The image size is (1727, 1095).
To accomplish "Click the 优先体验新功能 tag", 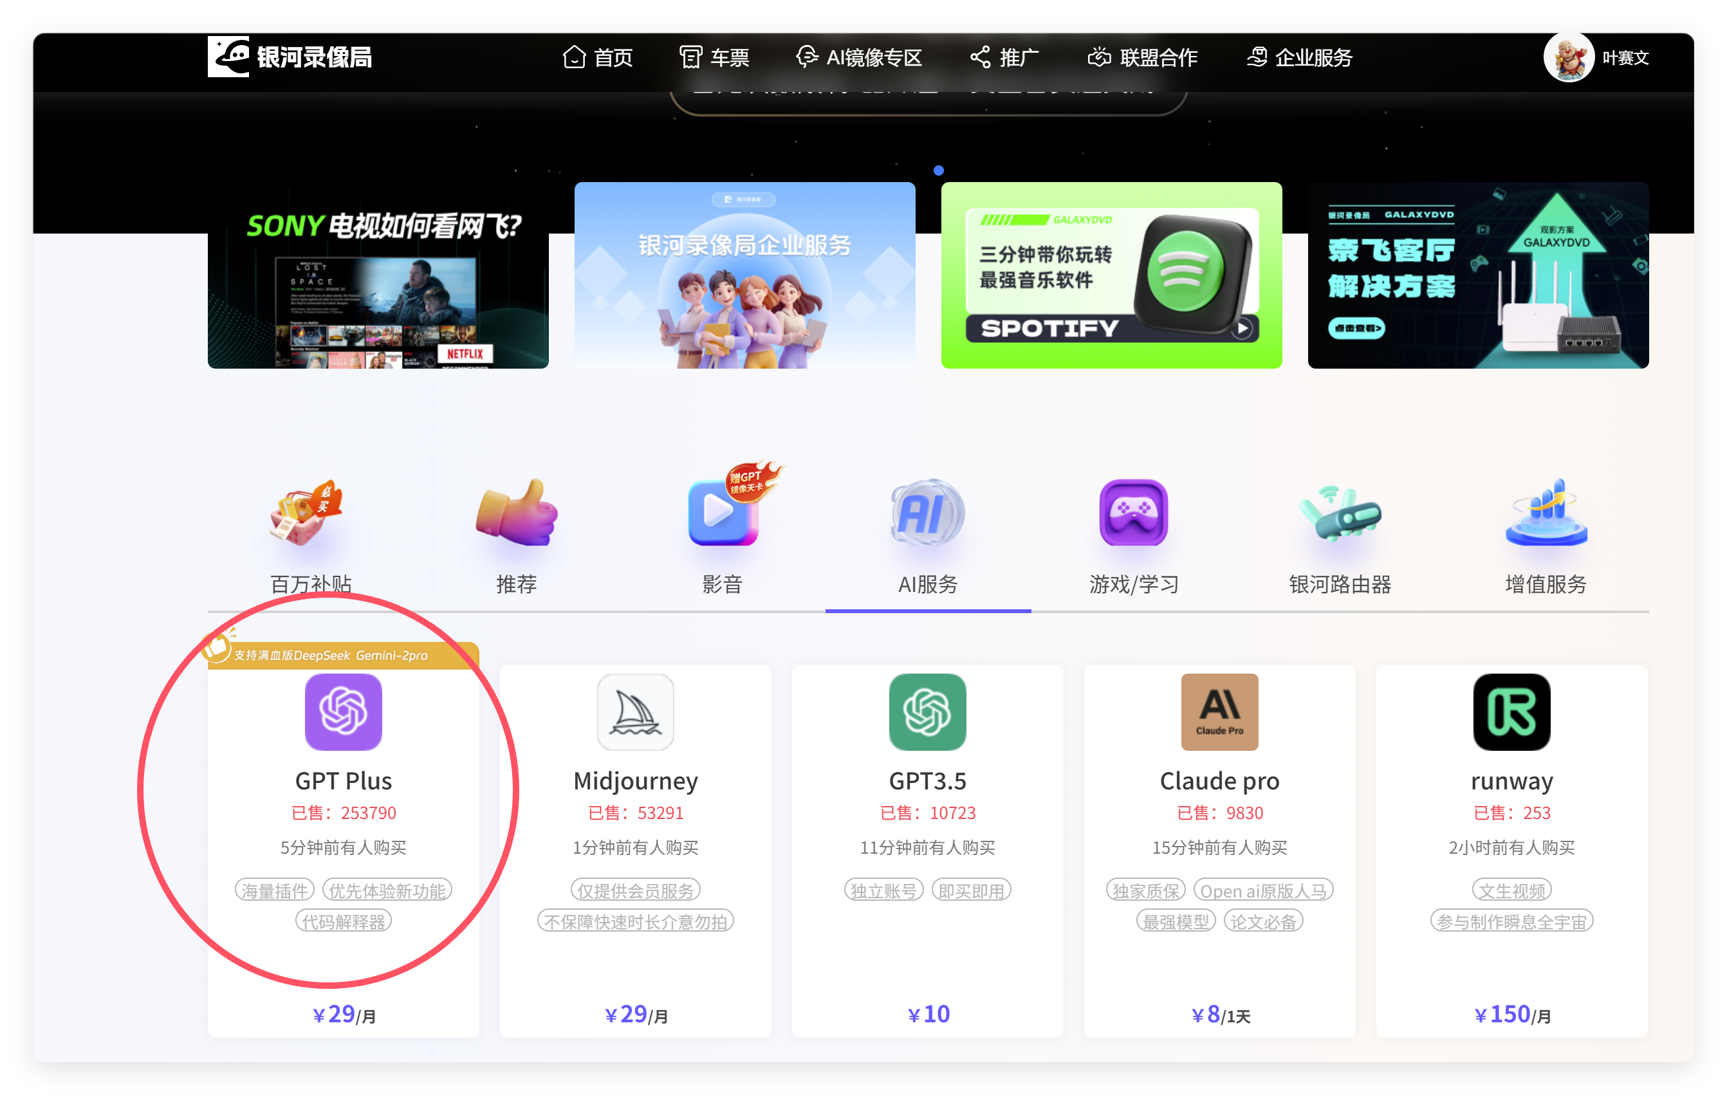I will 387,890.
